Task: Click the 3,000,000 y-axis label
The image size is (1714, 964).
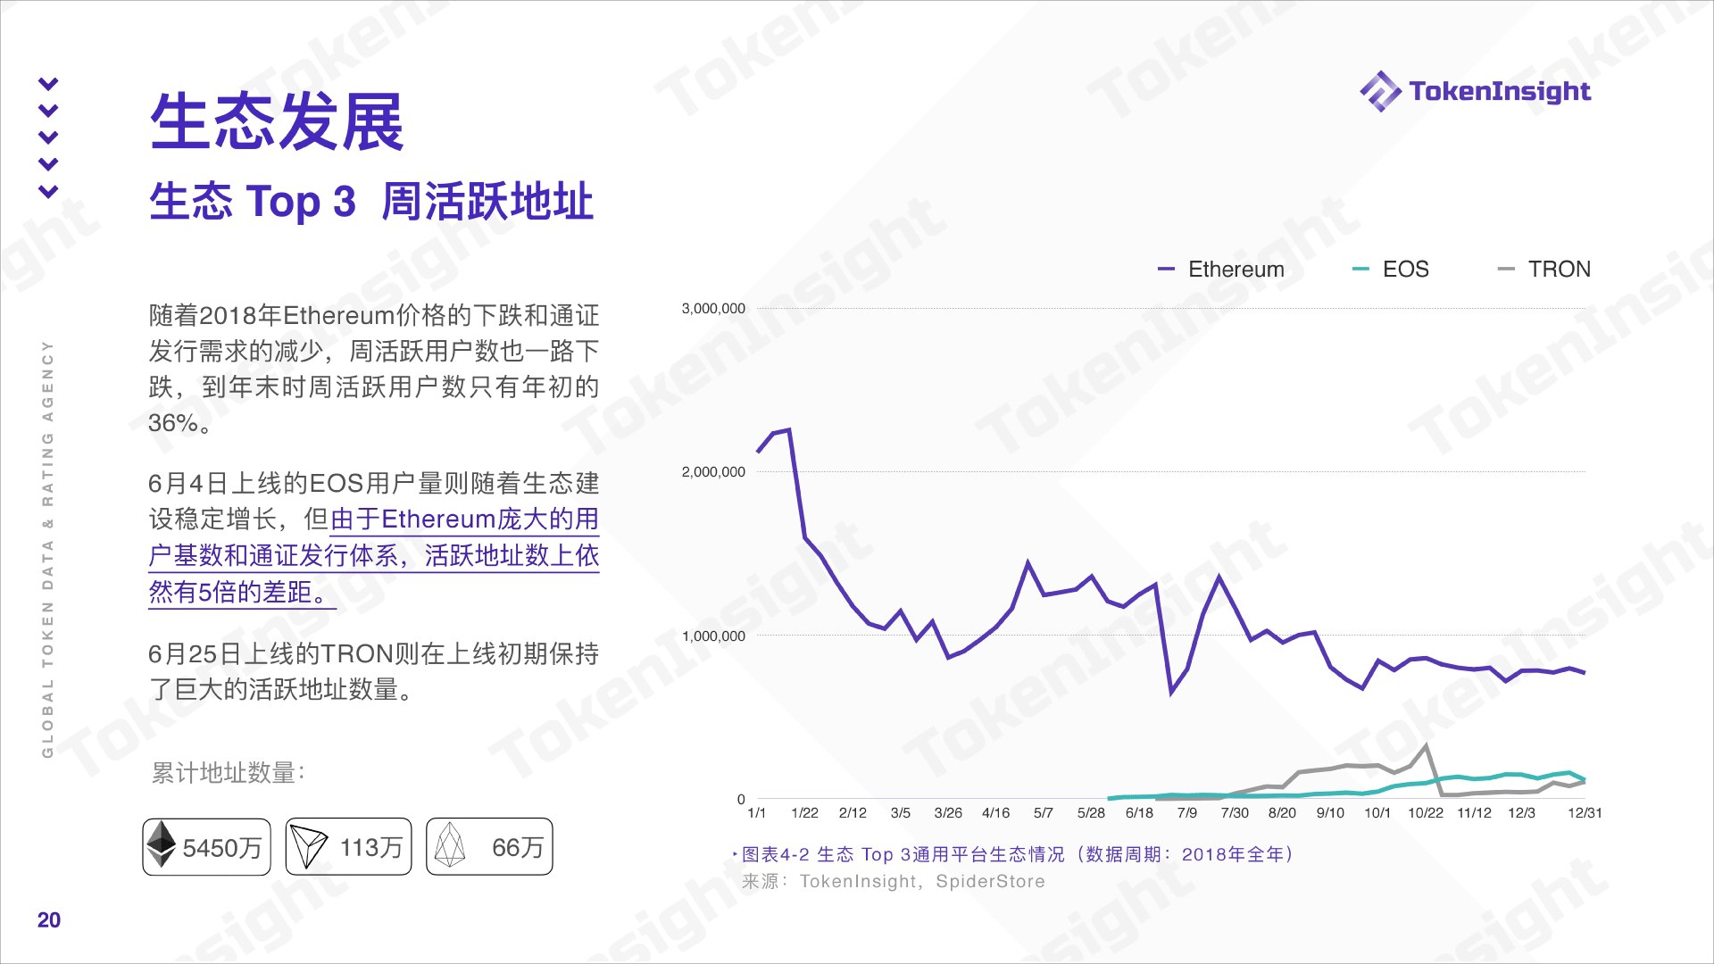Action: [713, 309]
